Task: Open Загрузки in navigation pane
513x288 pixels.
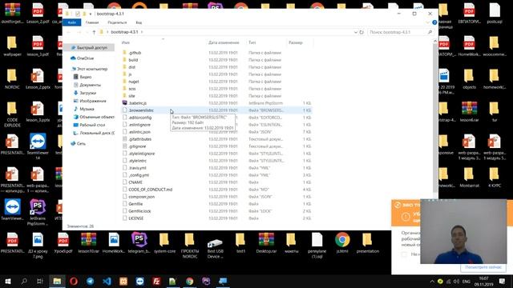Action: pyautogui.click(x=87, y=93)
